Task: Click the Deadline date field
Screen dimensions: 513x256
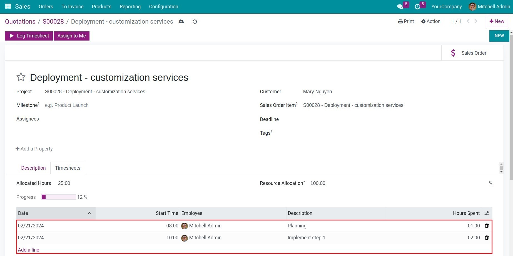Action: coord(397,119)
